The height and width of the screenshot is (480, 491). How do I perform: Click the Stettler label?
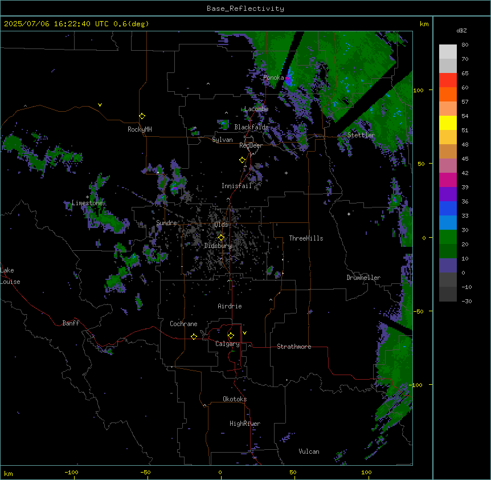[361, 135]
